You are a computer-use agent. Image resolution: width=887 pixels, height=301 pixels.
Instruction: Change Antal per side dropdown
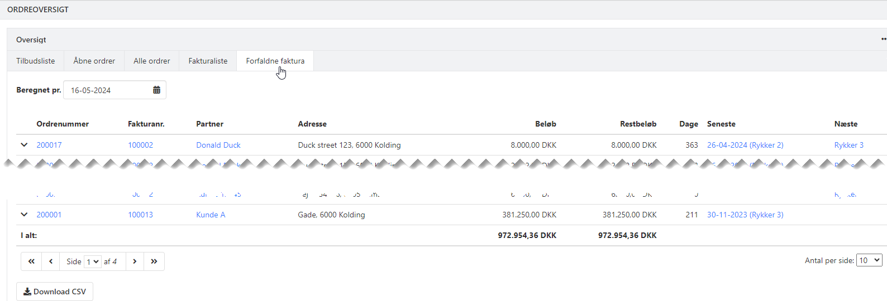[869, 260]
